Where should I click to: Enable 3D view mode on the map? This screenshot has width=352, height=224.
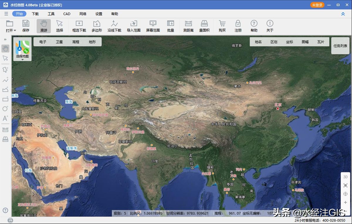coord(345,177)
